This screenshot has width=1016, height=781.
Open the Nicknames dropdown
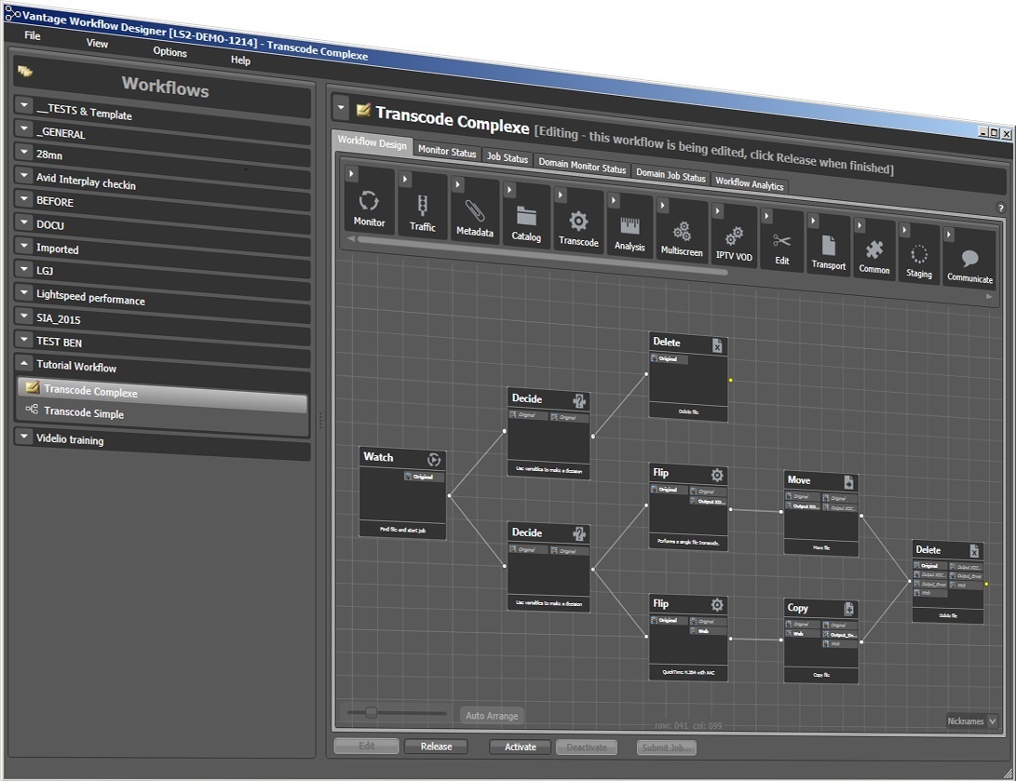pos(971,720)
